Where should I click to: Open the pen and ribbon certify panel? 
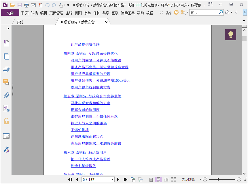point(6,149)
